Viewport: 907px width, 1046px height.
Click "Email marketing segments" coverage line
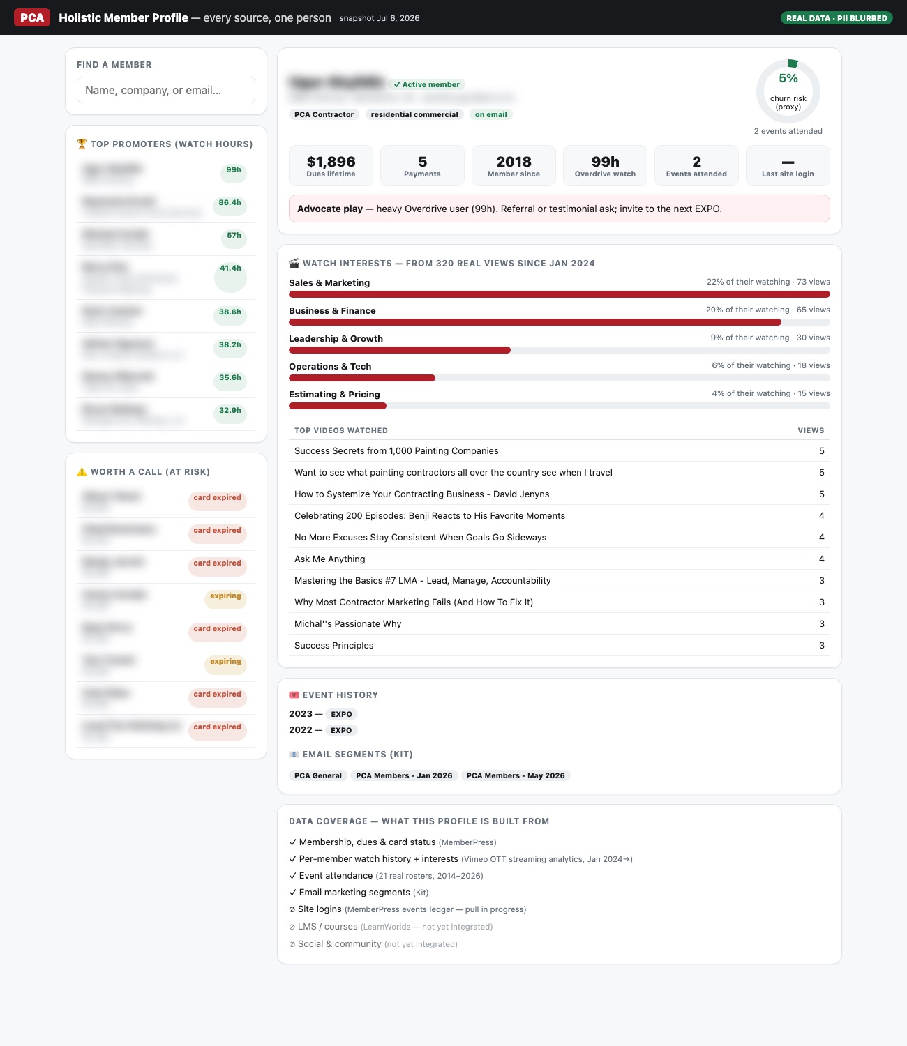[x=359, y=893]
